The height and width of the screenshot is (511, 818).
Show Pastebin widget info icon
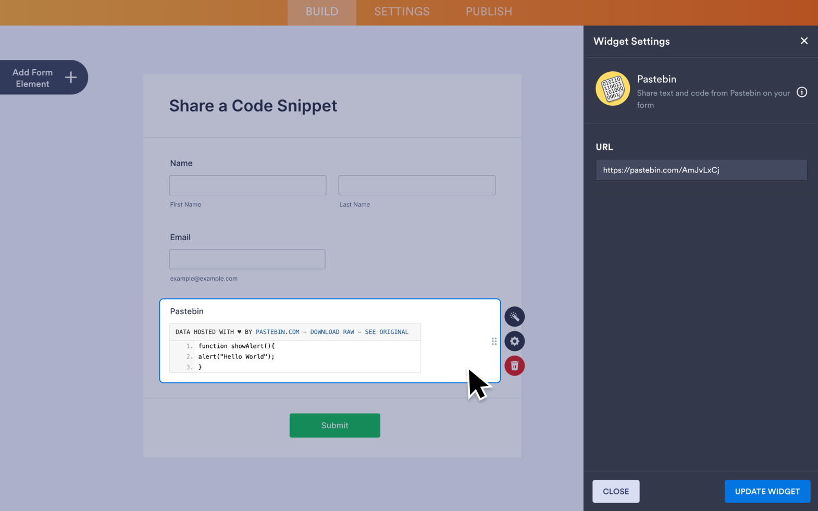802,92
